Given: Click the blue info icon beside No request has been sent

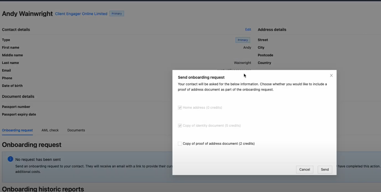Looking at the screenshot, I should [x=10, y=159].
